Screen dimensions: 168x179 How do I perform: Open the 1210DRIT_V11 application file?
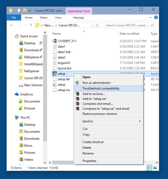[x=67, y=41]
